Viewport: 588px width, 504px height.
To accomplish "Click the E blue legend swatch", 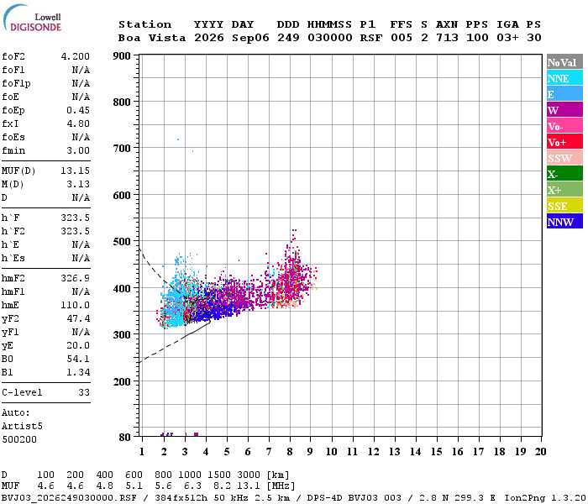I will (x=564, y=94).
